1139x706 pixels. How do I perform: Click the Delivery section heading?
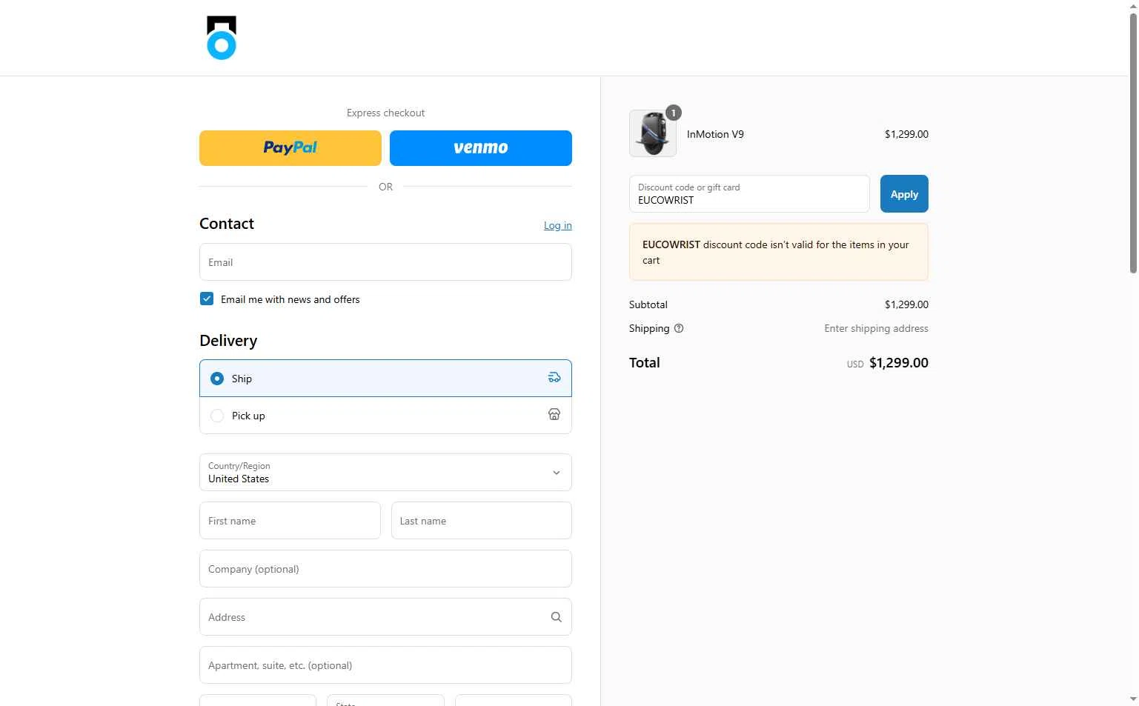[228, 341]
